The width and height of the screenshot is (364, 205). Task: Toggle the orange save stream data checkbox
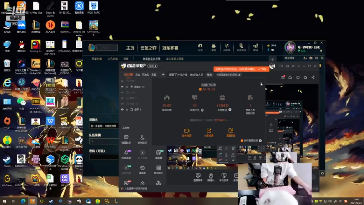(242, 141)
